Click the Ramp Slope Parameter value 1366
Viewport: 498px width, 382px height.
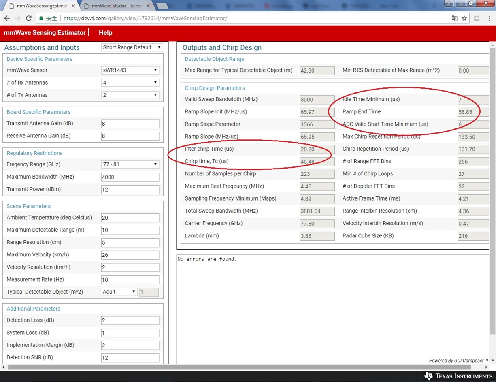(317, 124)
